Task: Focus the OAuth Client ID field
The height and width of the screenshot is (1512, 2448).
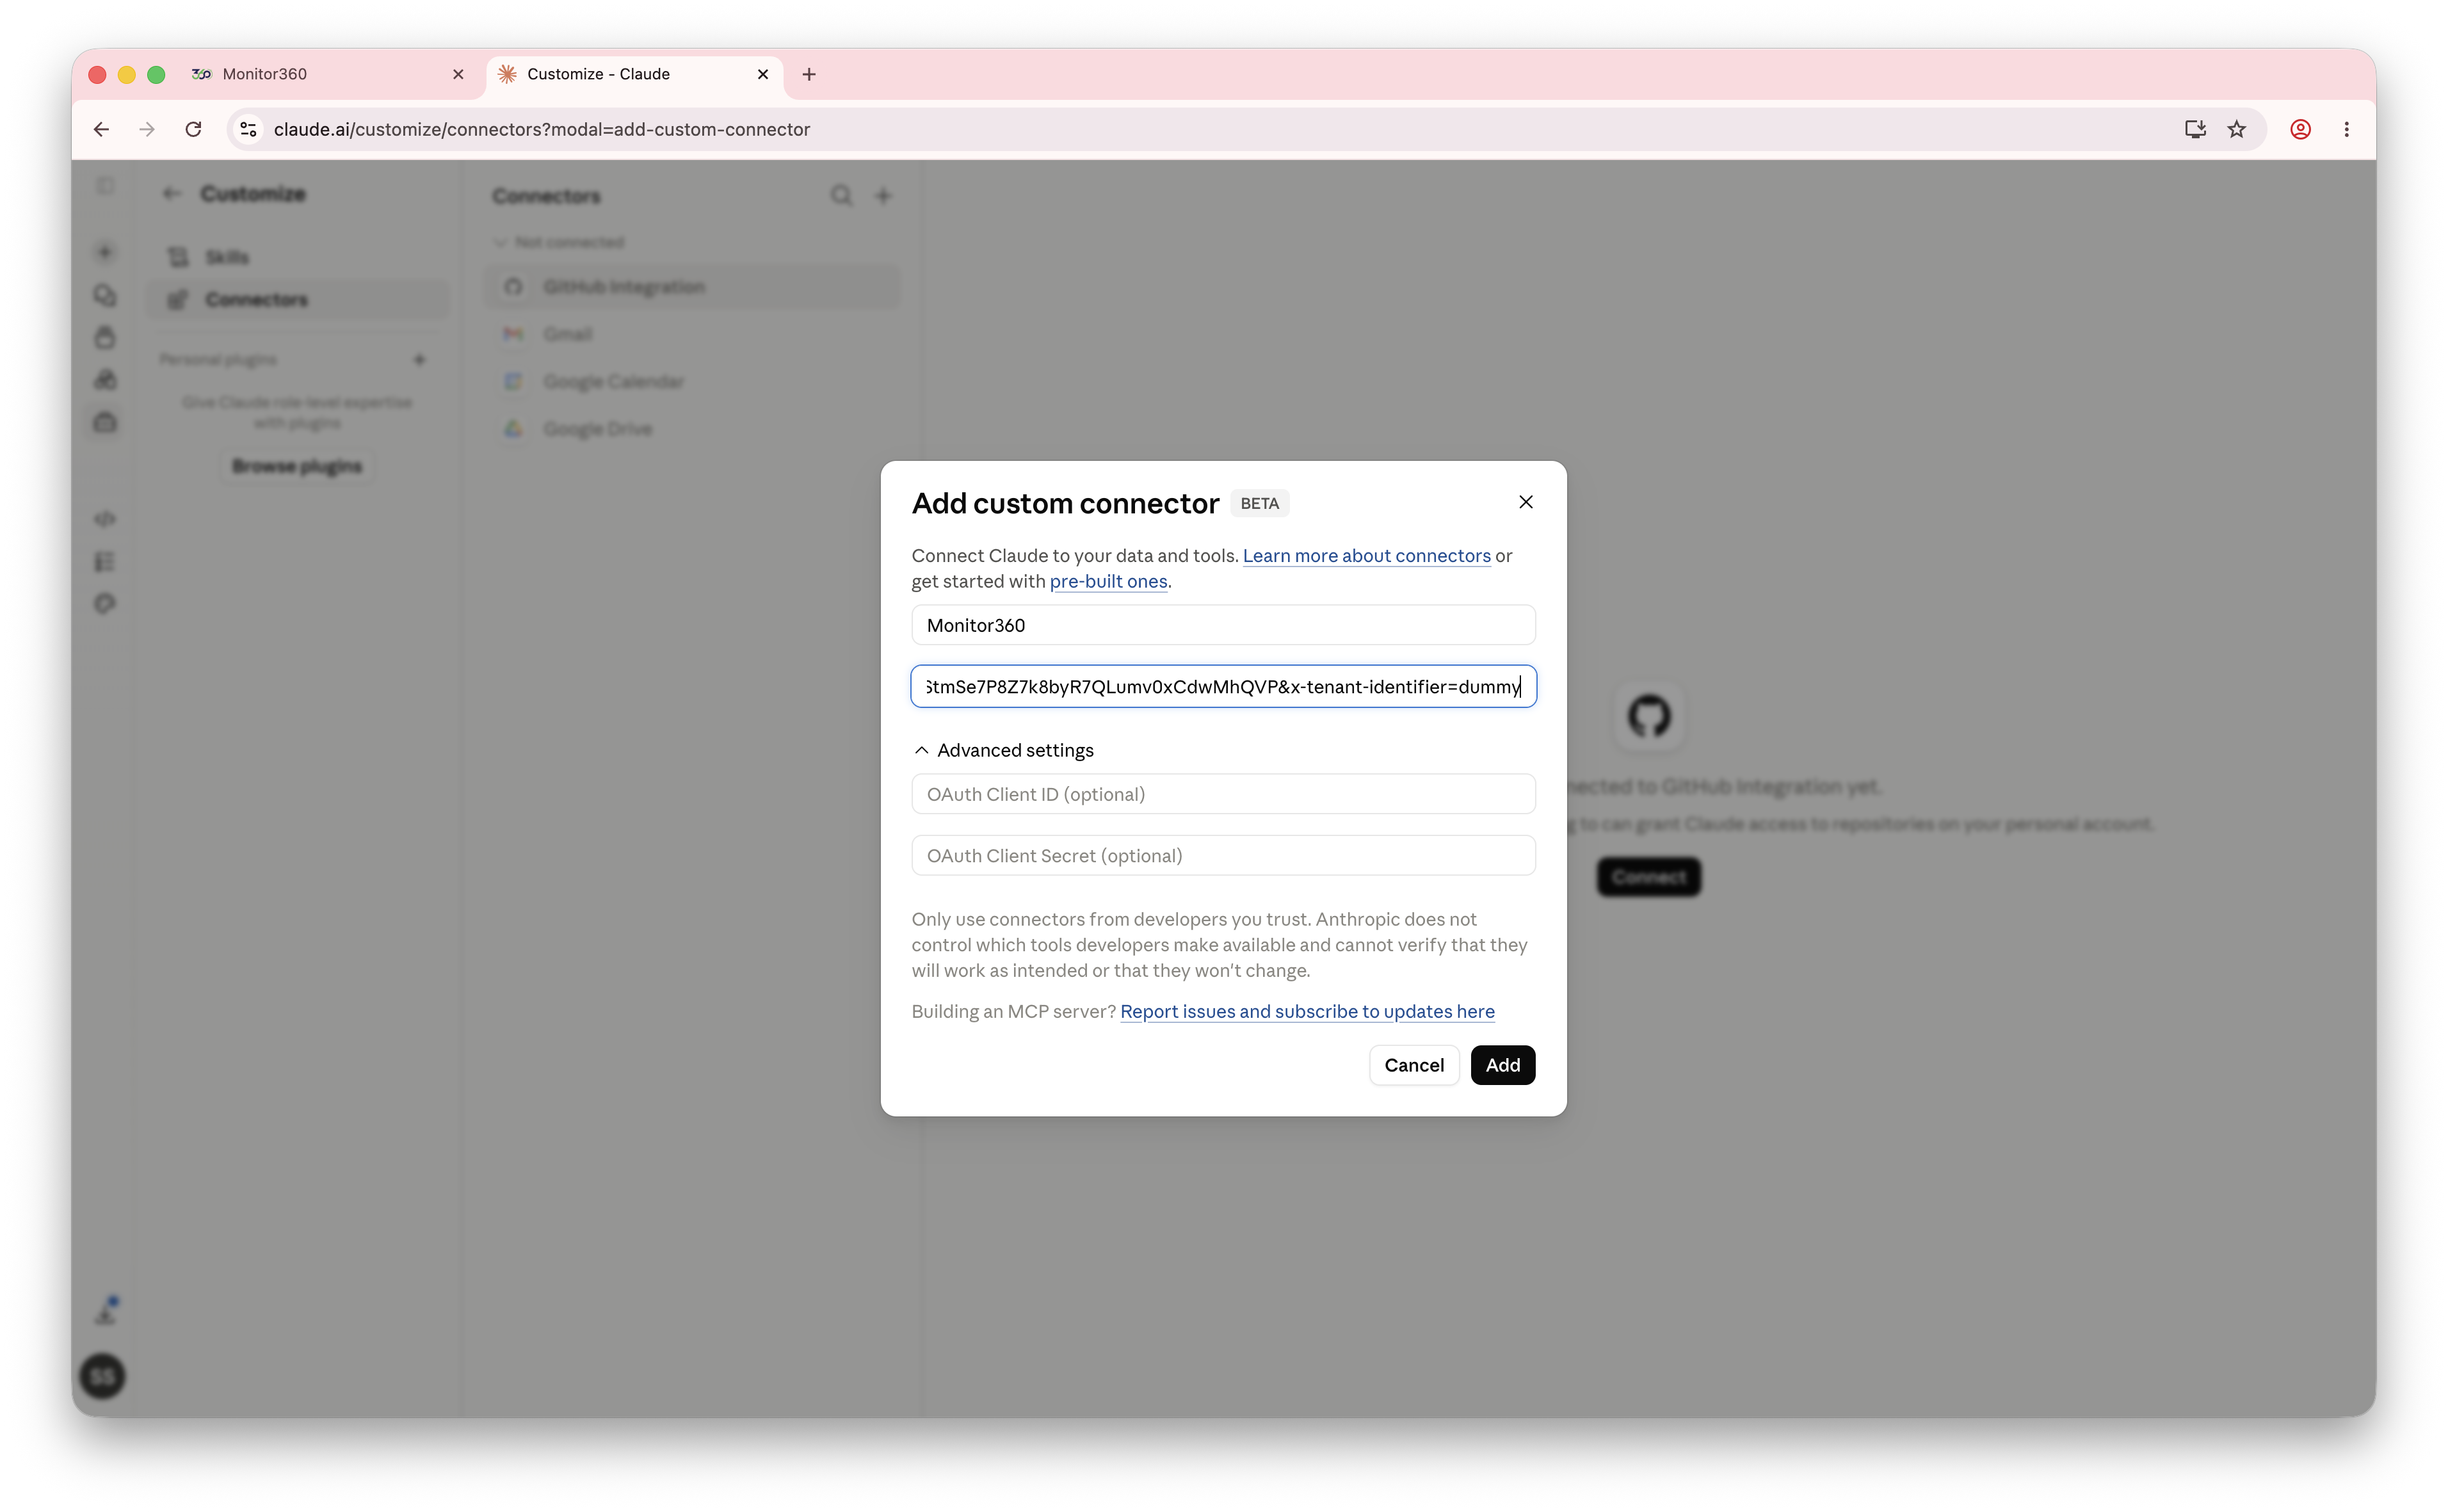Action: coord(1223,794)
